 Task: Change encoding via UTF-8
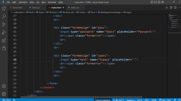[x=139, y=100]
